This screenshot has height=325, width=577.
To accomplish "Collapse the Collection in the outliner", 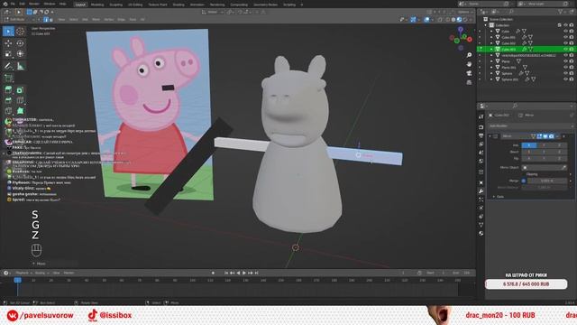I will click(485, 25).
